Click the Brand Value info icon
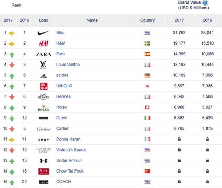This screenshot has width=222, height=188. pos(205,3)
